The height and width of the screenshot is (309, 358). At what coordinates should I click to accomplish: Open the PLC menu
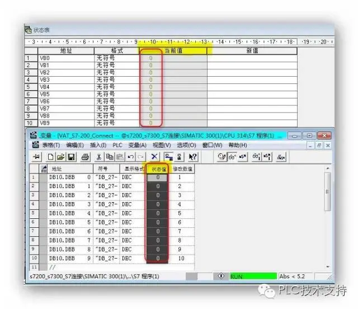117,145
